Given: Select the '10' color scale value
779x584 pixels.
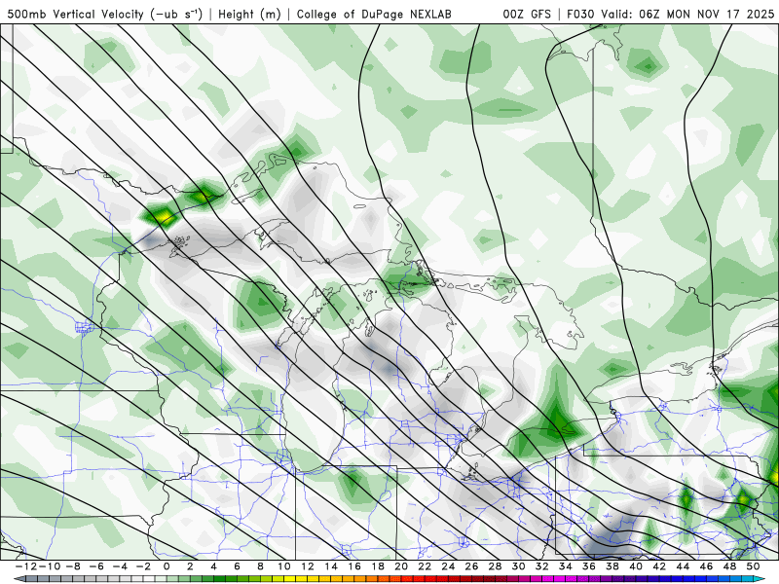Looking at the screenshot, I should 283,566.
